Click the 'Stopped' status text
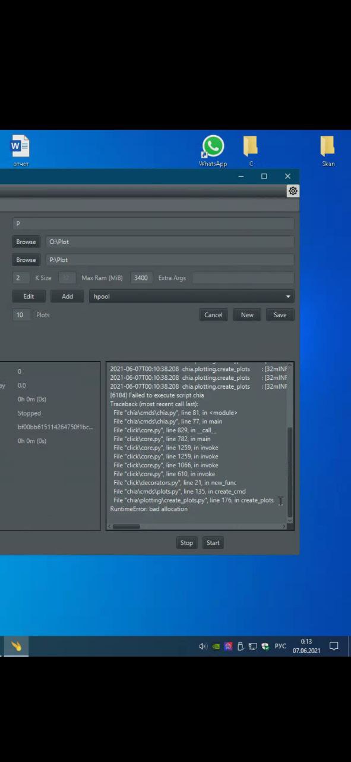The height and width of the screenshot is (762, 351). (29, 413)
